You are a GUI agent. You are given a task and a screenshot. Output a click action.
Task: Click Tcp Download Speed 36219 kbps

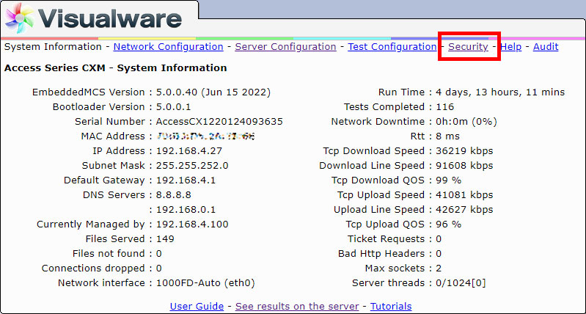tap(464, 151)
